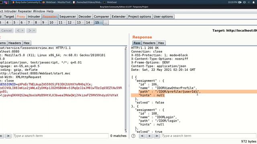Click the request pane vertical scrollbar
The image size is (257, 144).
click(126, 90)
